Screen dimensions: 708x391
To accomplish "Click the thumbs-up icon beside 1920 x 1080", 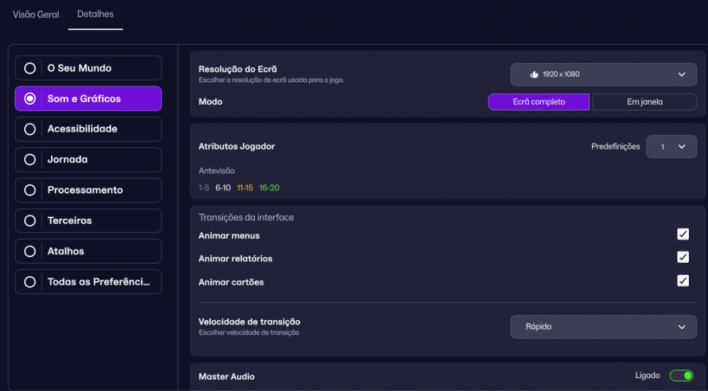I will click(534, 74).
